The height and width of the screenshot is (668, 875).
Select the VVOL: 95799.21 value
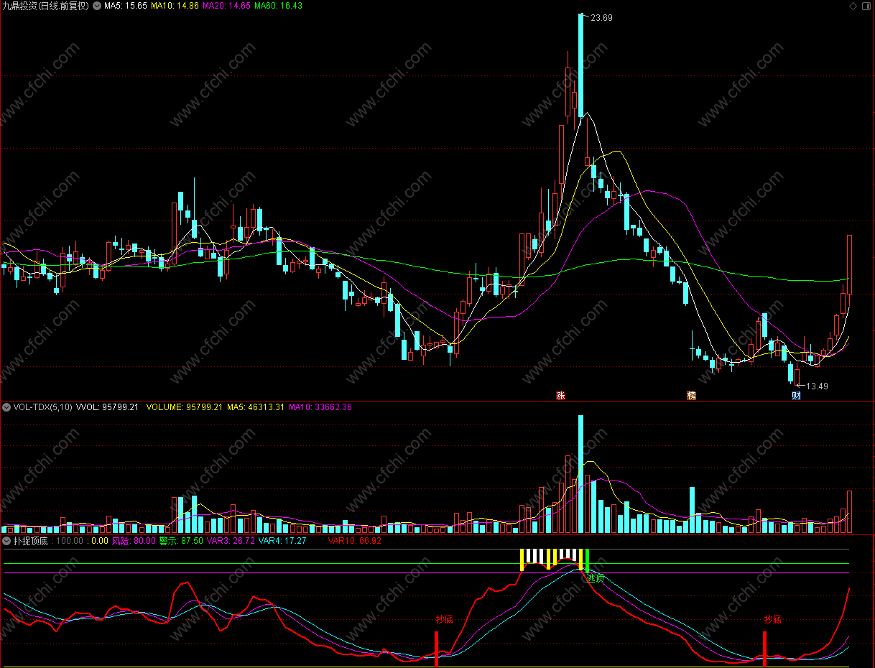coord(107,407)
